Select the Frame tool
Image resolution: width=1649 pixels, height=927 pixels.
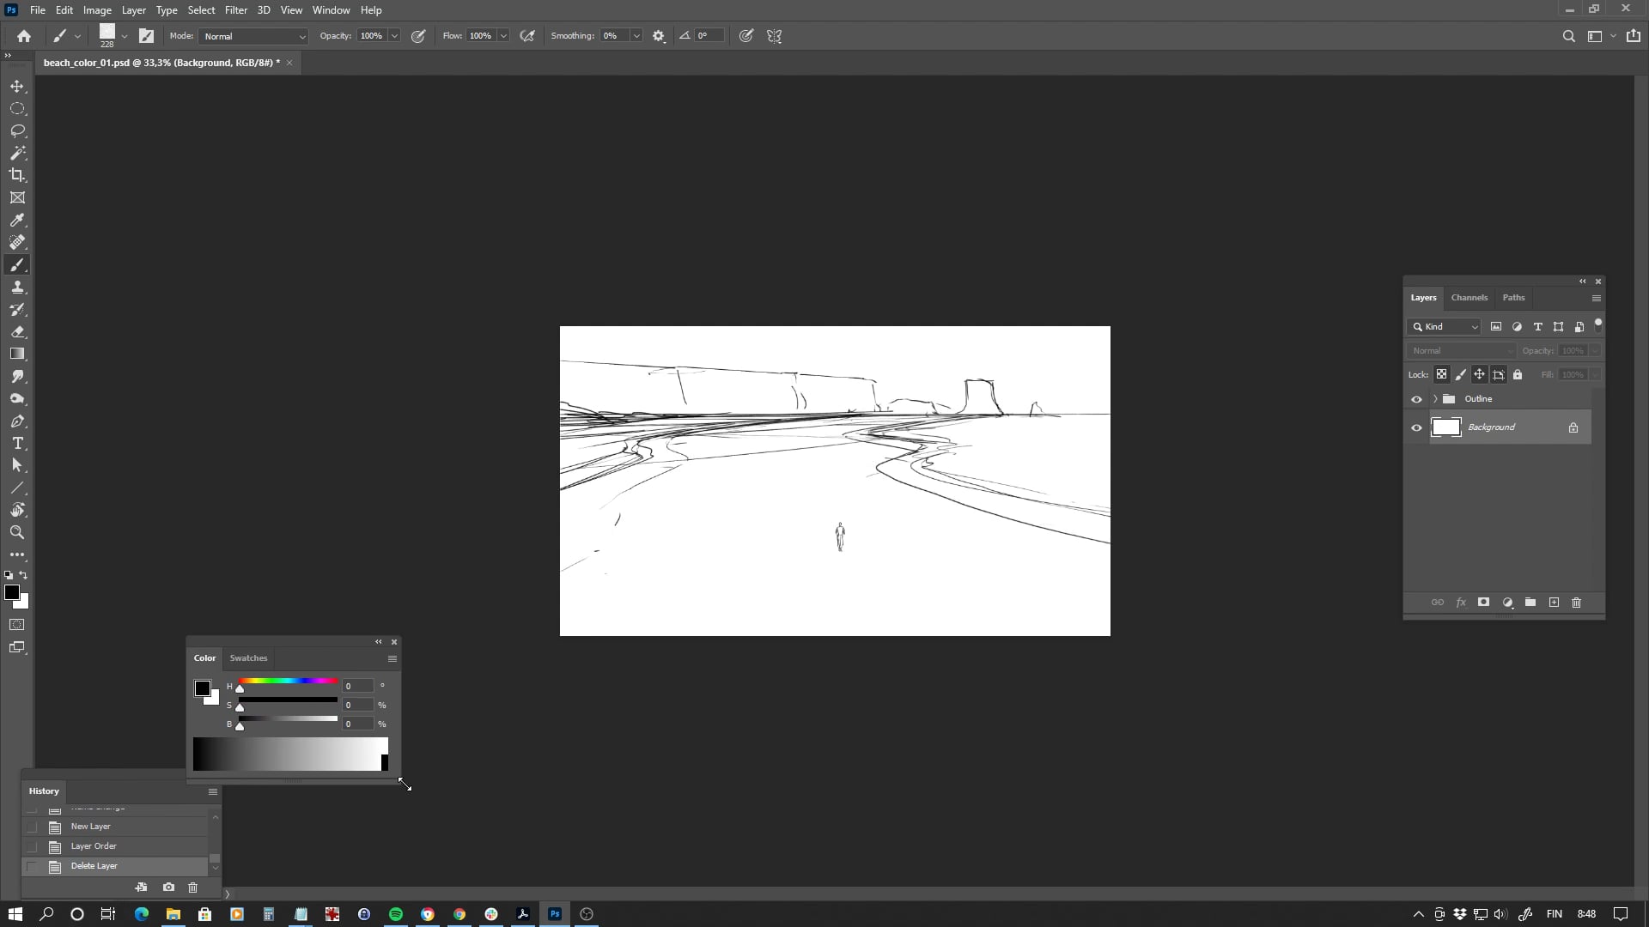coord(17,197)
